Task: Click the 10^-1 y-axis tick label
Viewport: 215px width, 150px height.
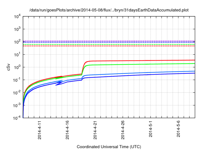Action: (17, 80)
